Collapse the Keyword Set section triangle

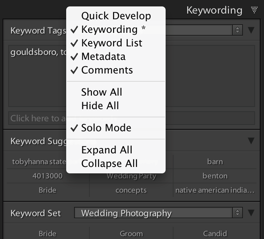click(x=251, y=213)
